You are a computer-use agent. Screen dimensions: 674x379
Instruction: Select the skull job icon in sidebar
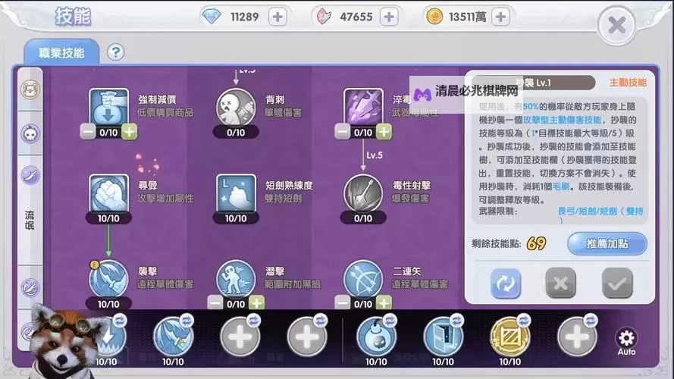30,134
